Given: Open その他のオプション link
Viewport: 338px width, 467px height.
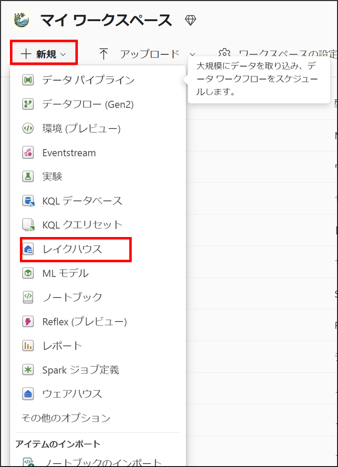Looking at the screenshot, I should (66, 418).
